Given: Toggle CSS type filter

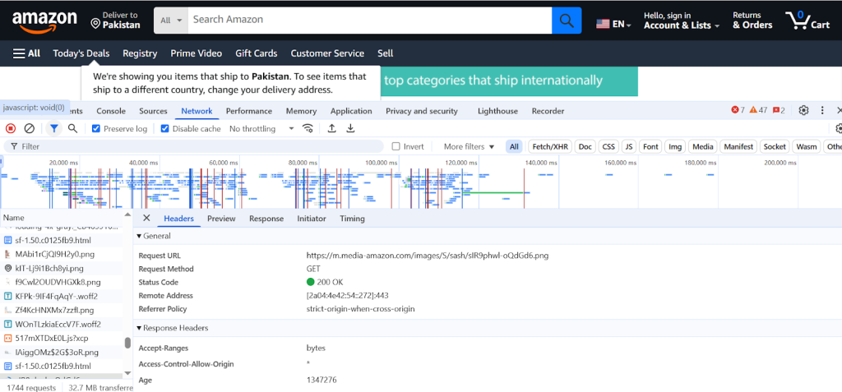Looking at the screenshot, I should point(608,146).
